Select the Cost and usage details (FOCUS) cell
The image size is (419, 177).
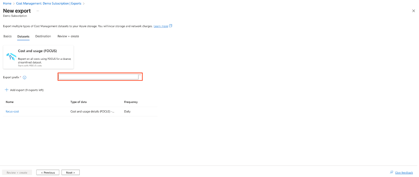92,112
